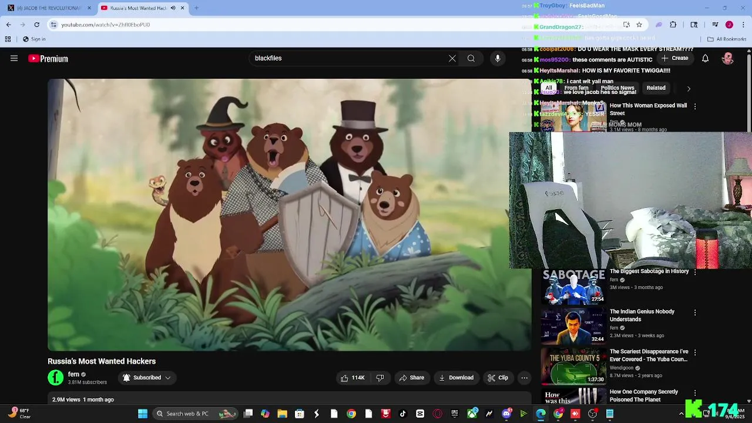The image size is (752, 423).
Task: Open Xbox app from taskbar
Action: pos(472,414)
